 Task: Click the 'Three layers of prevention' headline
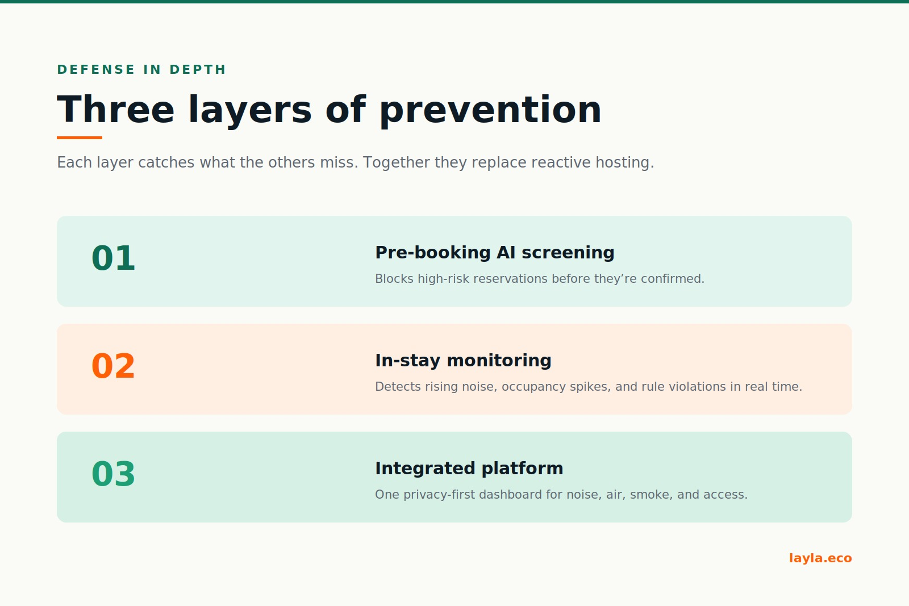(x=330, y=110)
